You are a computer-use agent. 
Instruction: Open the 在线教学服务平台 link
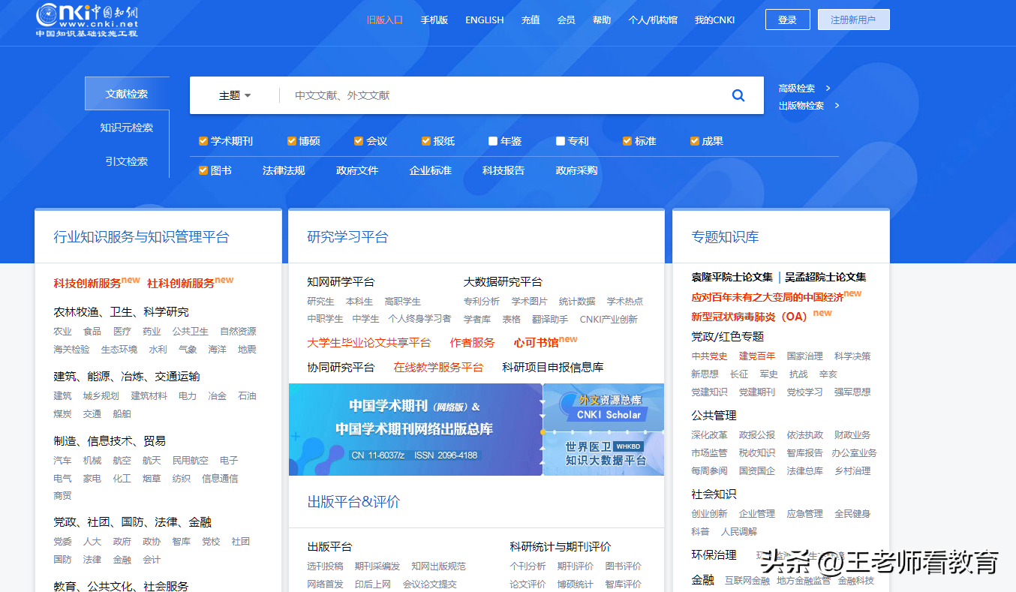[439, 368]
